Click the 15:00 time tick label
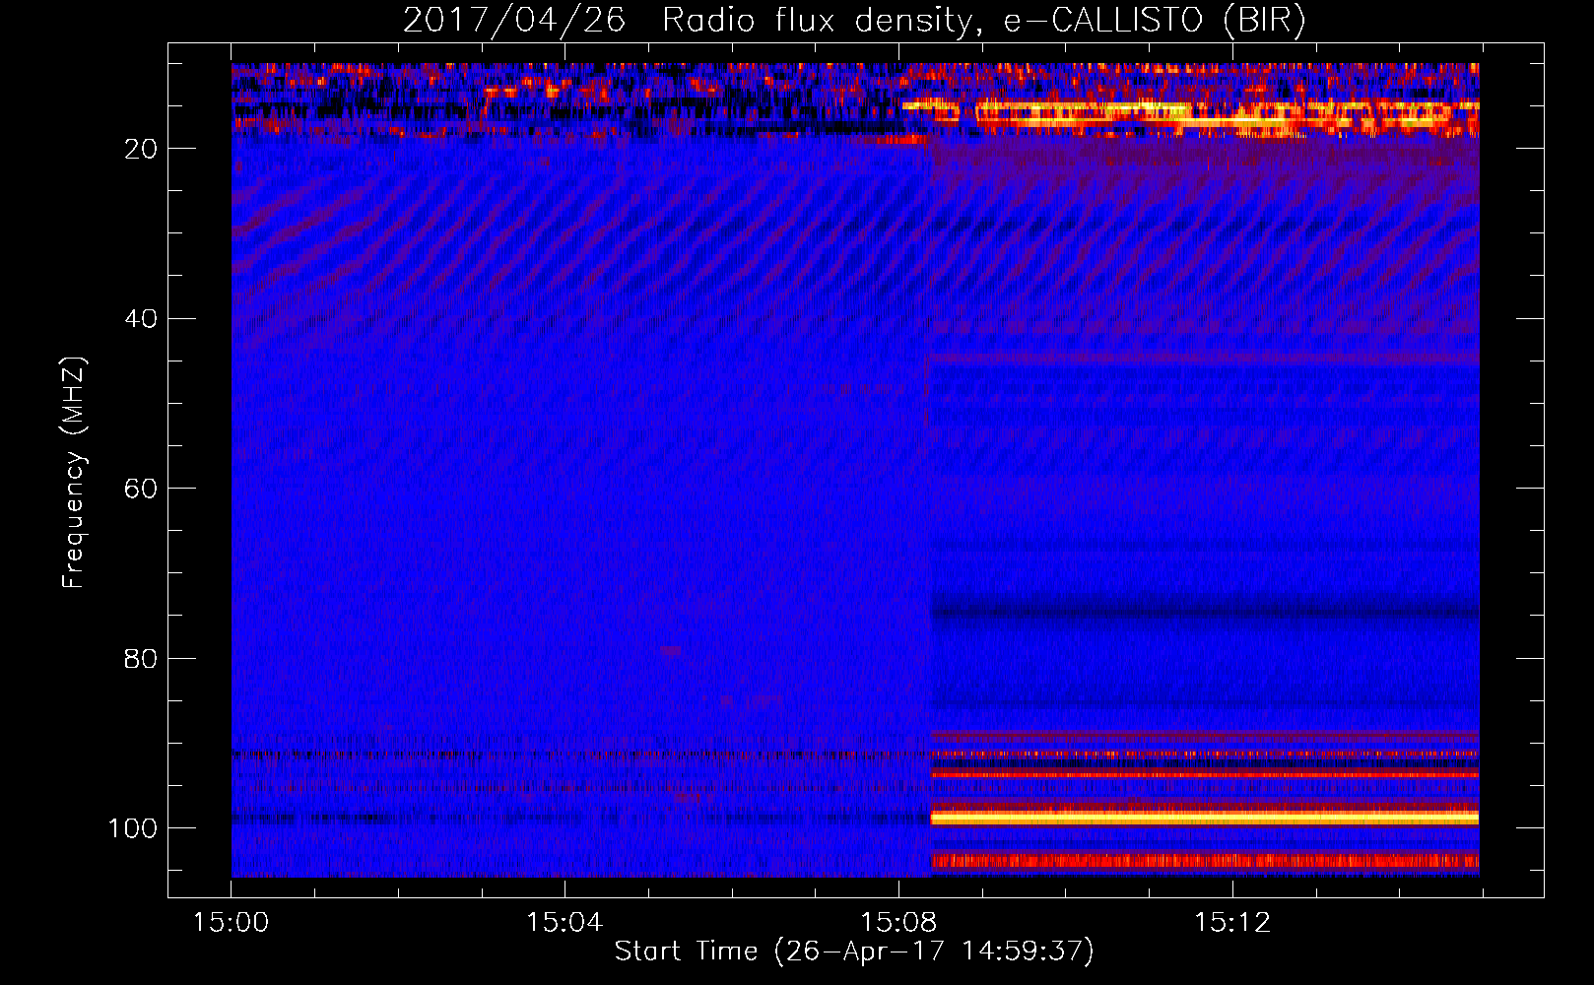1594x985 pixels. coord(232,923)
